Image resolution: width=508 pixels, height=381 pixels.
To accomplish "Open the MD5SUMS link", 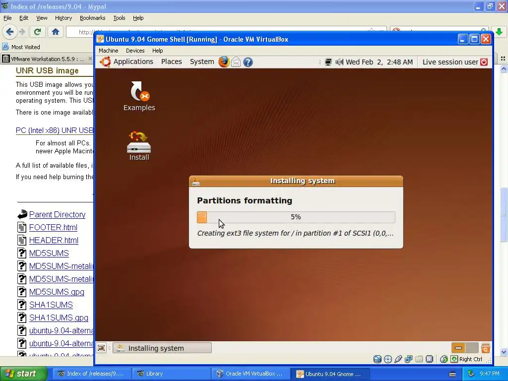I will pyautogui.click(x=49, y=253).
